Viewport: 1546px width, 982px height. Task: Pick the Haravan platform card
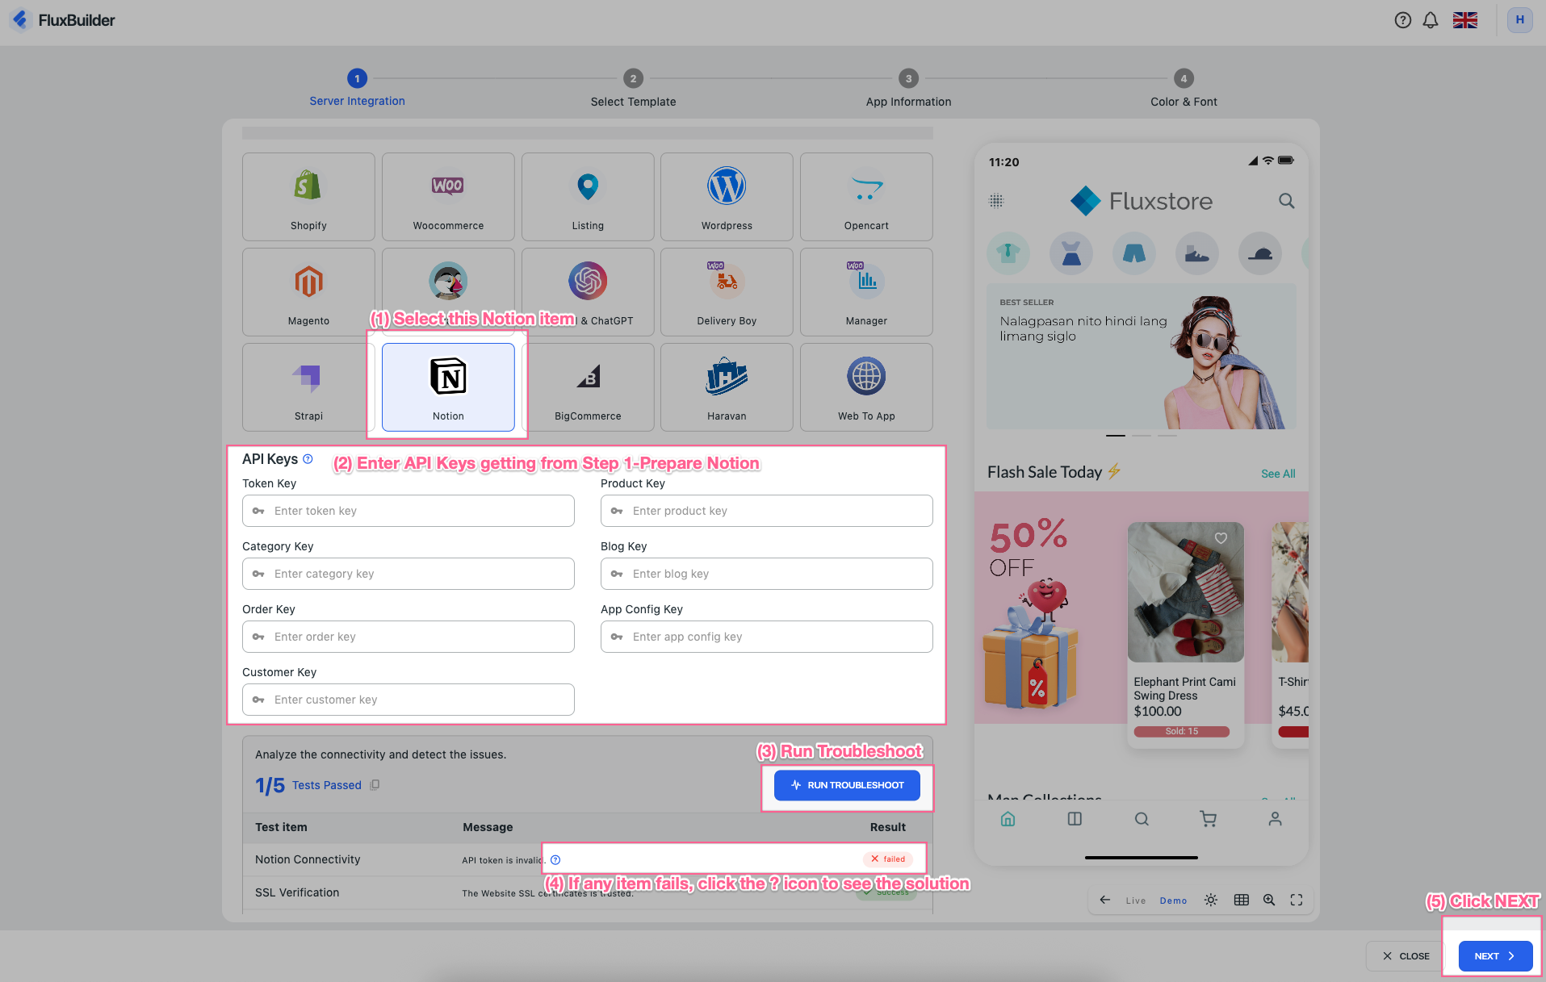pyautogui.click(x=727, y=387)
